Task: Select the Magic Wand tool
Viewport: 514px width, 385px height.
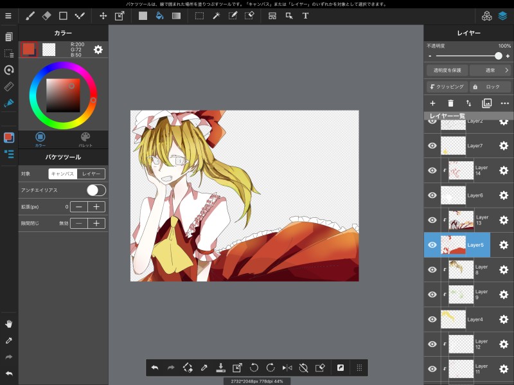Action: [x=217, y=15]
